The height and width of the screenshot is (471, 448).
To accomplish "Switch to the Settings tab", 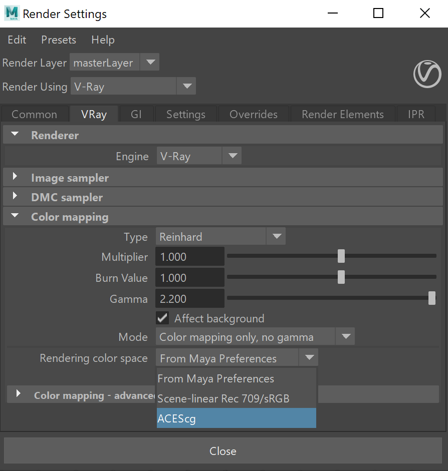I will 186,114.
